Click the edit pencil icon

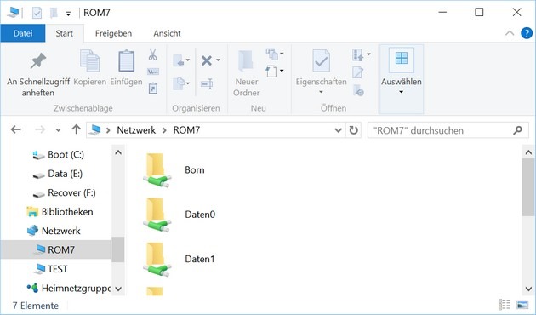coord(358,72)
